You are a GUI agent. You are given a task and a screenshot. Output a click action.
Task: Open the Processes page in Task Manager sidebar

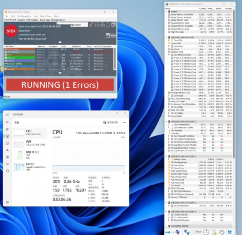click(x=7, y=129)
